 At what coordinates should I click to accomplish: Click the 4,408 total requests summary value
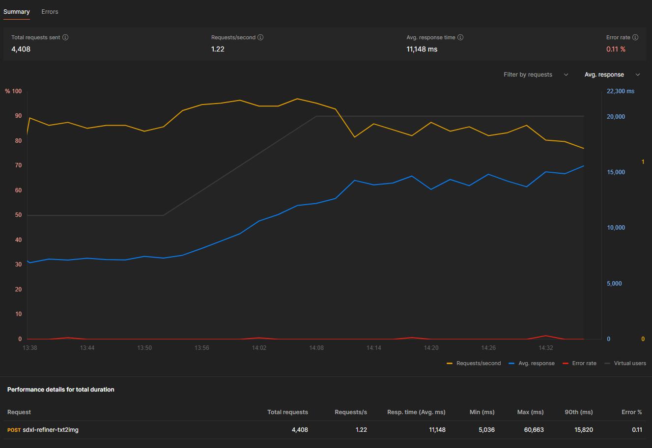tap(21, 49)
